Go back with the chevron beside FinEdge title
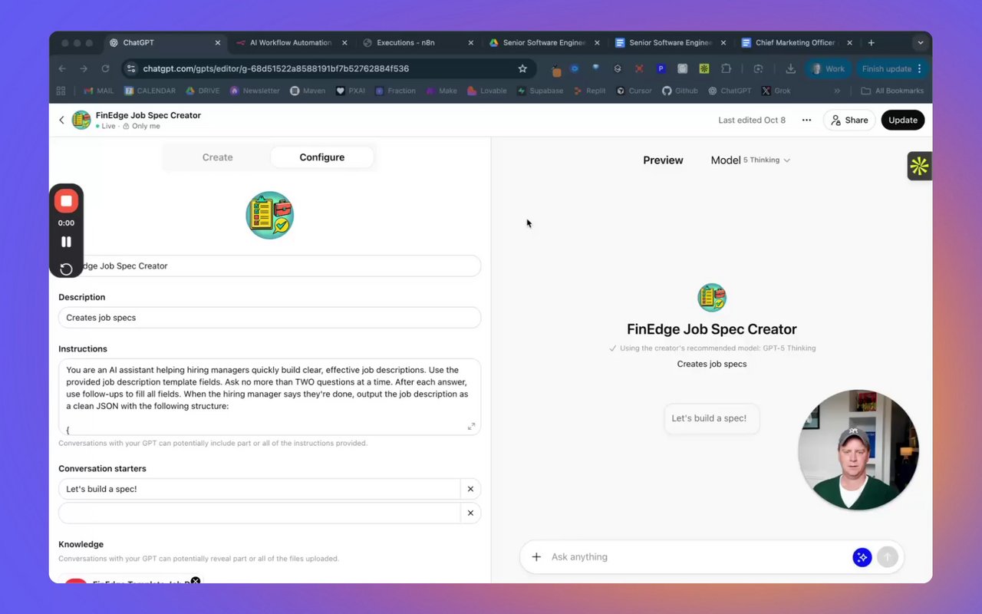This screenshot has width=982, height=614. pyautogui.click(x=62, y=120)
